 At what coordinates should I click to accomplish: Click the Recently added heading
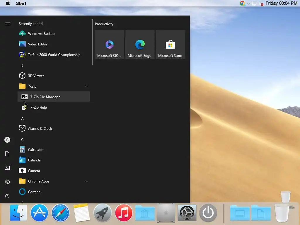pyautogui.click(x=30, y=24)
